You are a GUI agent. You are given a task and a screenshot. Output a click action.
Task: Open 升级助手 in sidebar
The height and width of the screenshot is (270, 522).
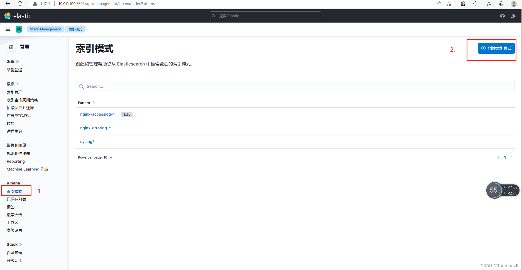click(14, 261)
